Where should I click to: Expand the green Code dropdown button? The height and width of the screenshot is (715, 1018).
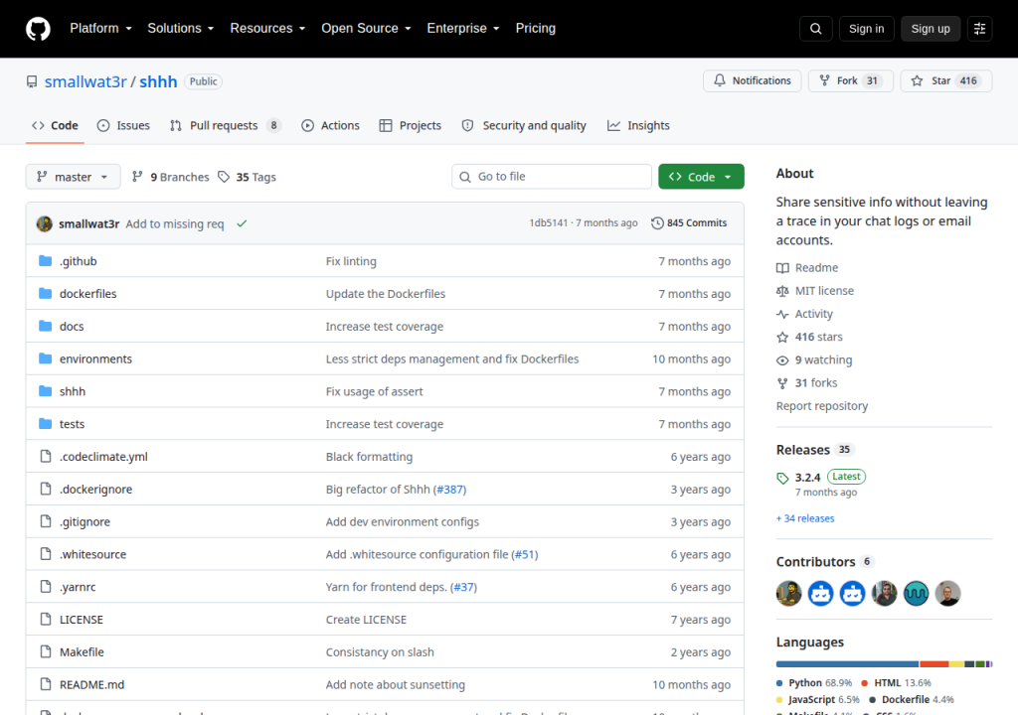[x=701, y=177]
